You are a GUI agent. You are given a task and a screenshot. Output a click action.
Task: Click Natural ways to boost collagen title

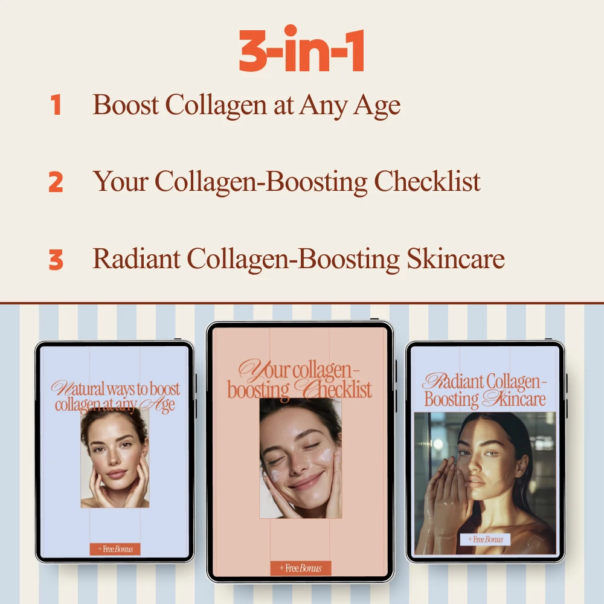[x=115, y=396]
